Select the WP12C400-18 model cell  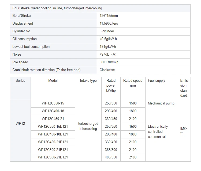[x=53, y=111]
